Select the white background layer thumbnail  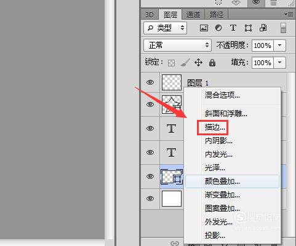click(172, 199)
